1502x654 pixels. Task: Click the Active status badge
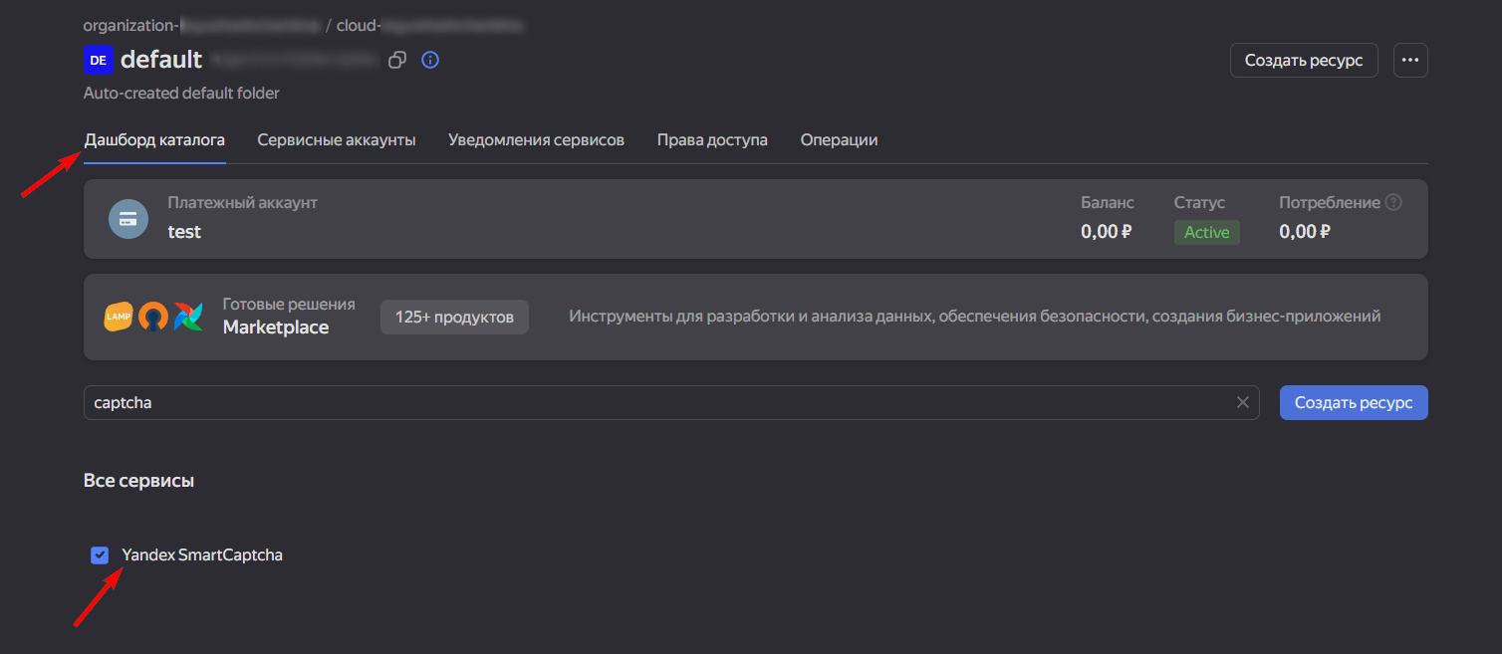[1206, 232]
